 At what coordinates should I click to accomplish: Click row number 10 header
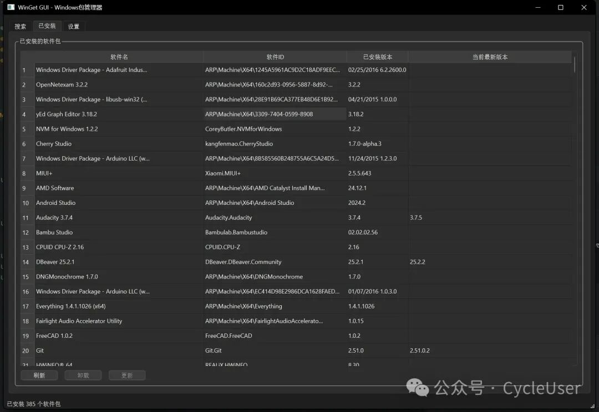(x=28, y=203)
